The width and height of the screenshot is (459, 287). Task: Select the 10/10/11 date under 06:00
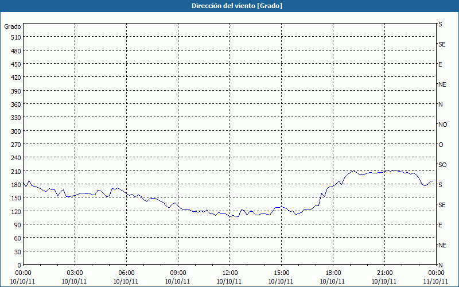(x=126, y=281)
